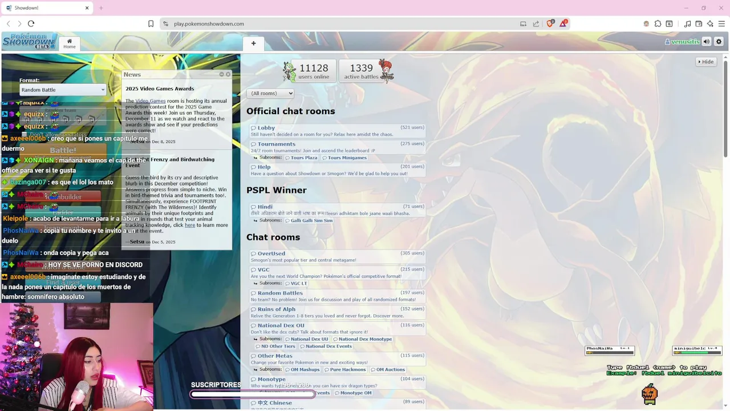Image resolution: width=730 pixels, height=411 pixels.
Task: Open the OM Mashups subroom
Action: click(302, 369)
